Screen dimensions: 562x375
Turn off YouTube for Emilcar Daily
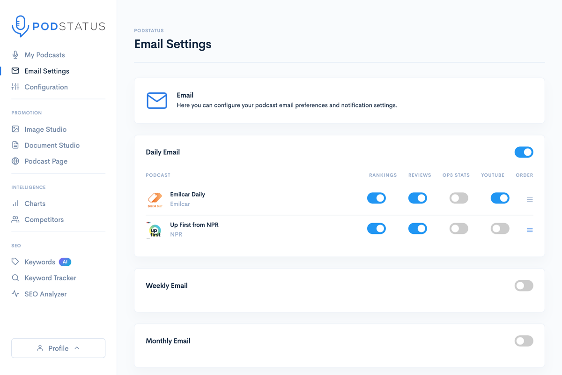[x=500, y=198]
